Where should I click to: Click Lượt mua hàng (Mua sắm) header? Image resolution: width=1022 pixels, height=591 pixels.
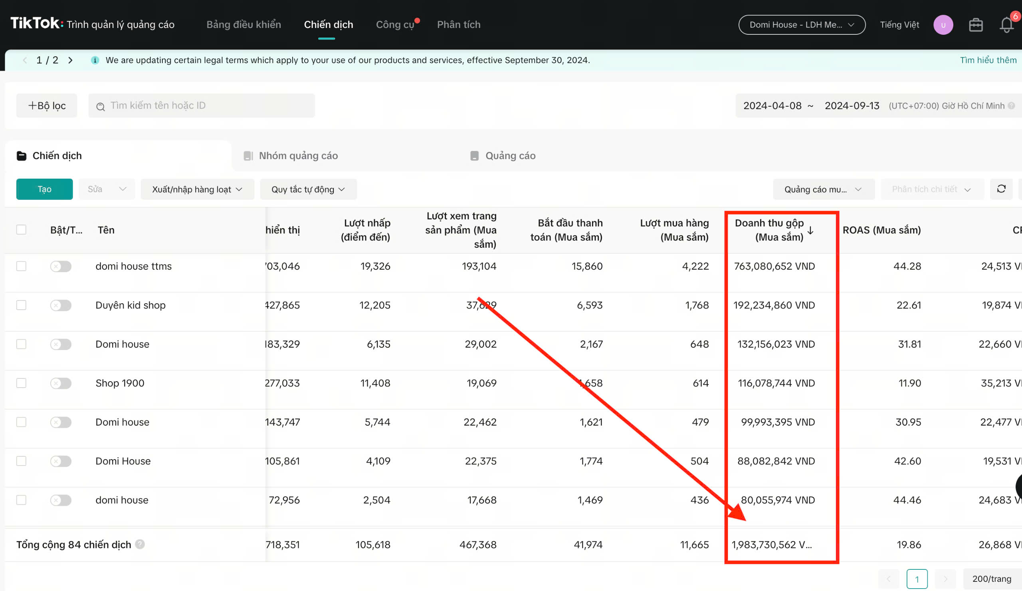[674, 230]
